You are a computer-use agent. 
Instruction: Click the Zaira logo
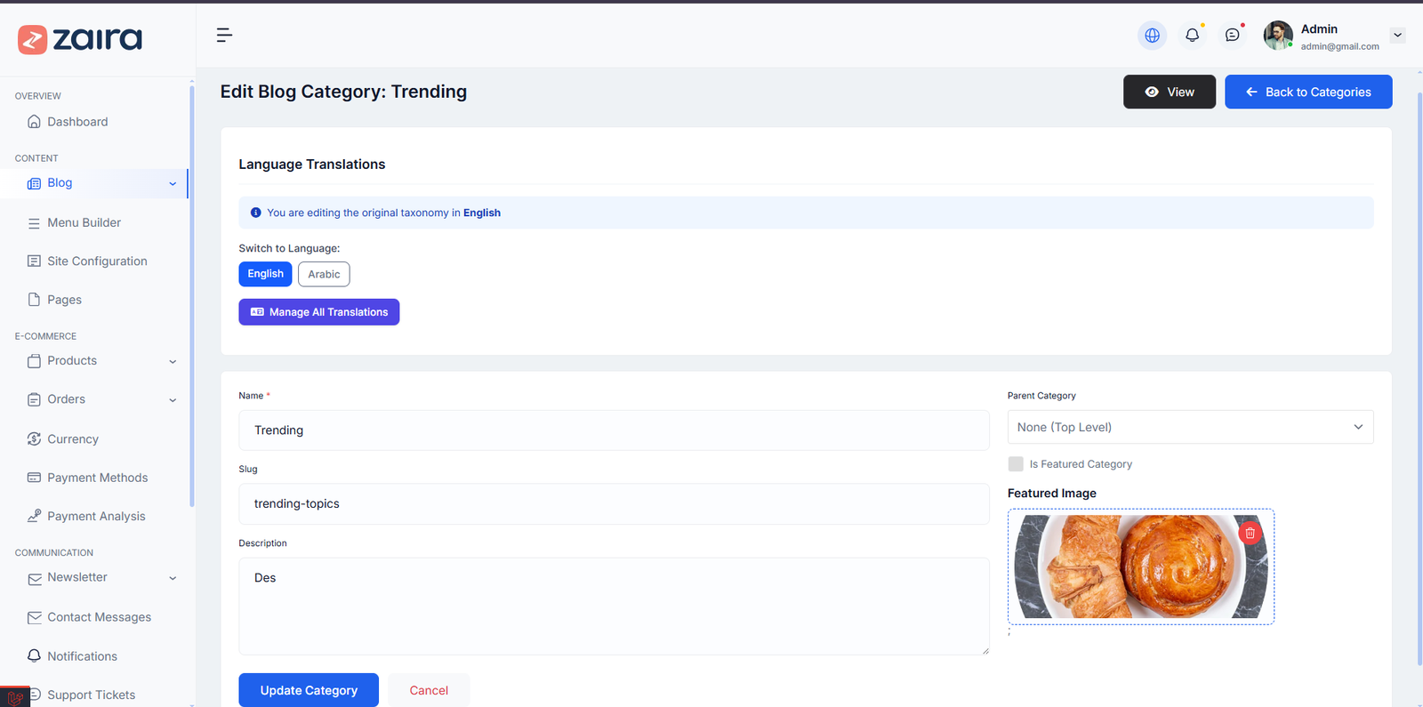[x=80, y=39]
